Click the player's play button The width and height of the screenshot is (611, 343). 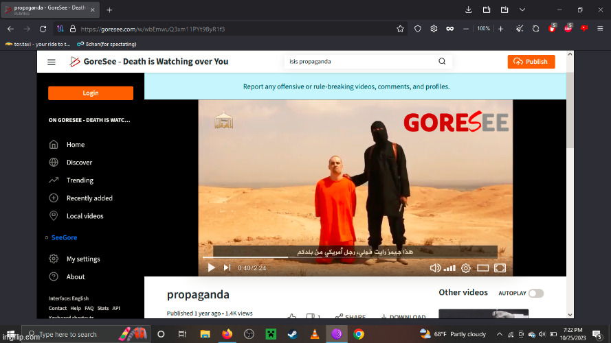click(x=211, y=268)
